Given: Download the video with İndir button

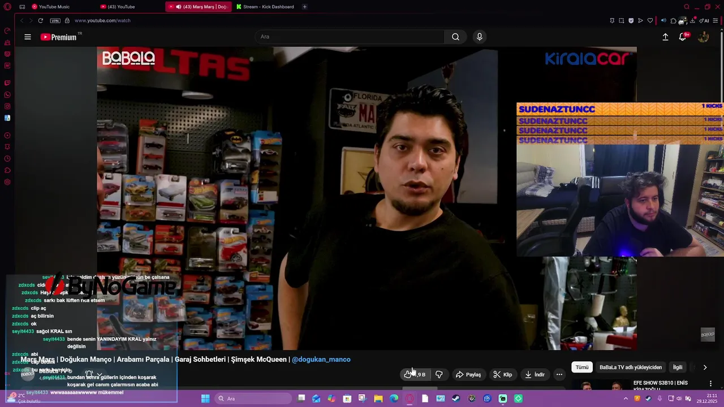Looking at the screenshot, I should [535, 374].
